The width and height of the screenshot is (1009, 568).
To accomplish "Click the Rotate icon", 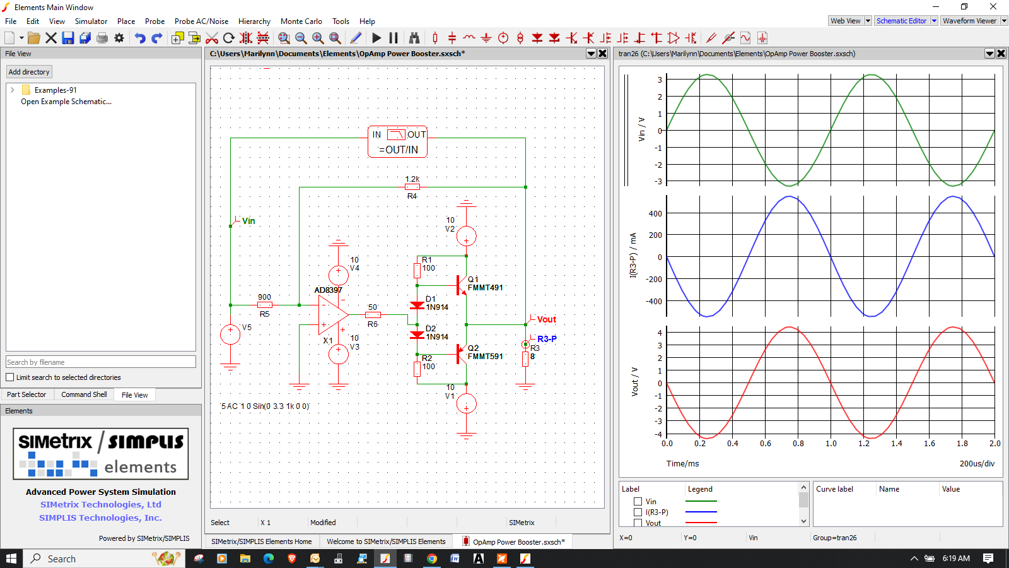I will point(229,38).
